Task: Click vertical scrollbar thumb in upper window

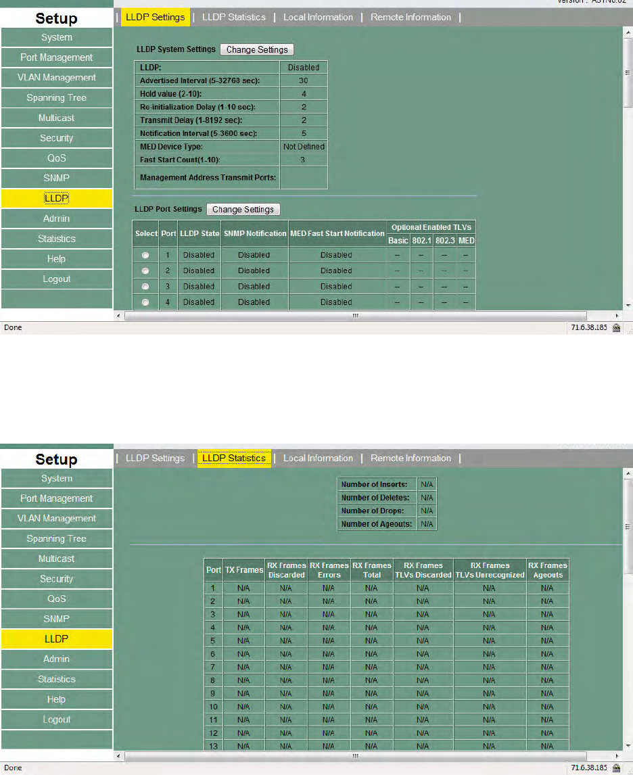Action: click(x=628, y=72)
